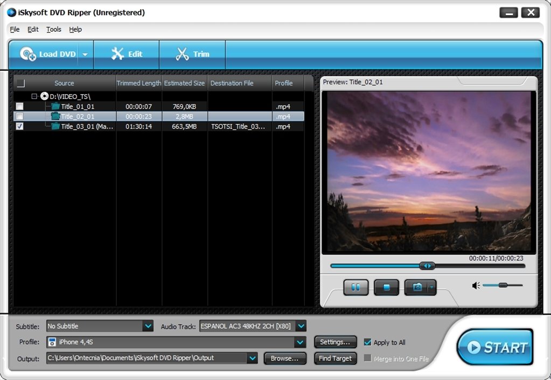Open the Edit menu in menu bar
Viewport: 551px width, 380px height.
33,29
